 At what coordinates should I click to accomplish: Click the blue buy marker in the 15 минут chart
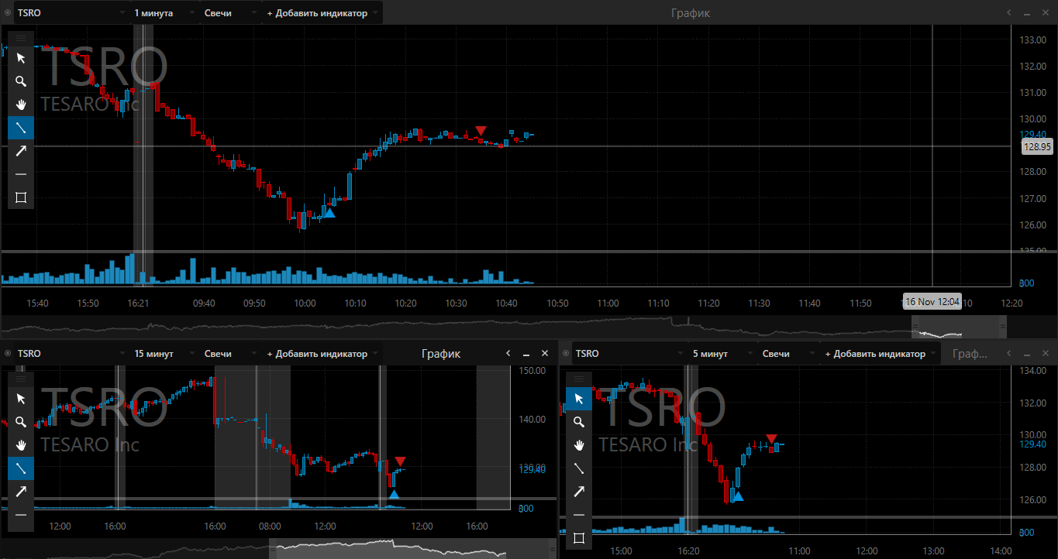click(395, 493)
